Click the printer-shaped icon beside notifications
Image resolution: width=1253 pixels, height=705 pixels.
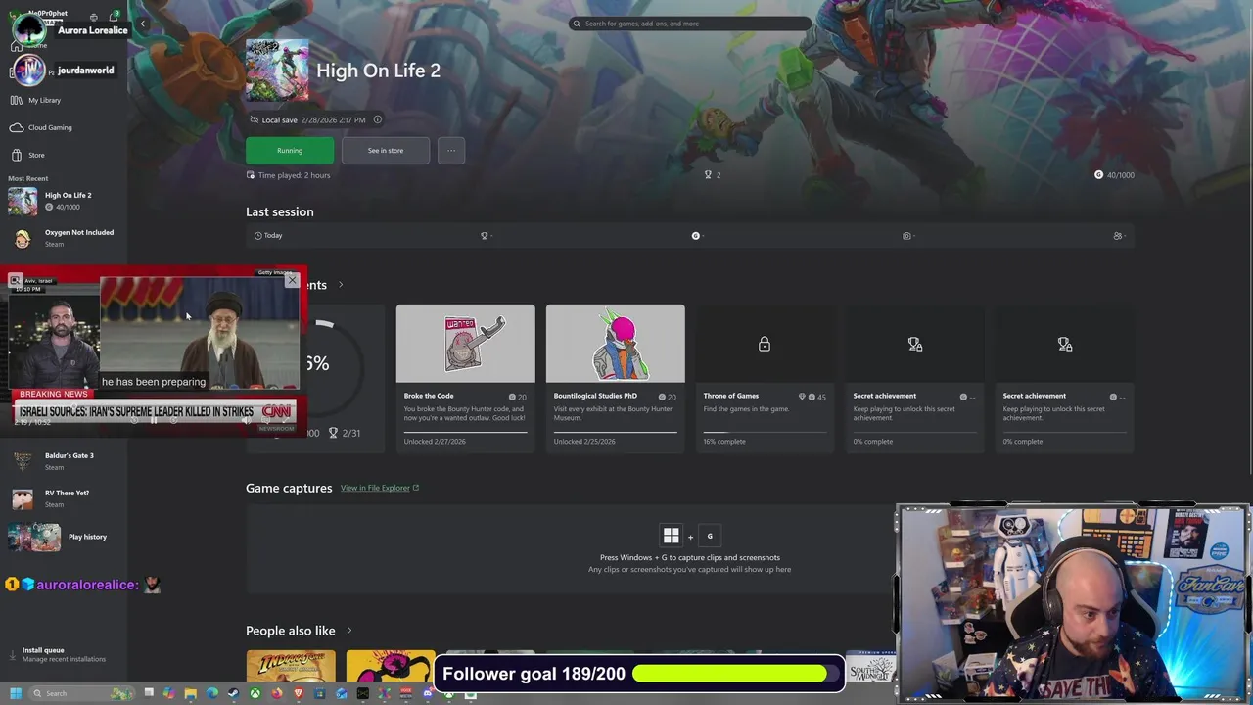point(94,17)
